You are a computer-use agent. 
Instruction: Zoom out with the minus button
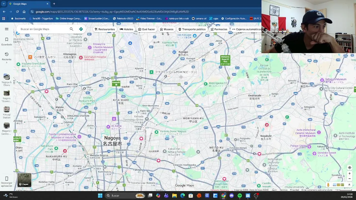[350, 179]
